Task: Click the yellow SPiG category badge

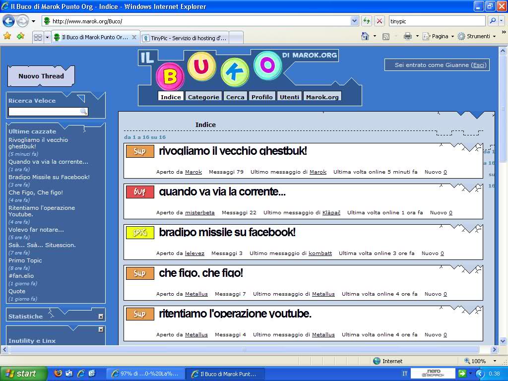Action: (x=140, y=232)
